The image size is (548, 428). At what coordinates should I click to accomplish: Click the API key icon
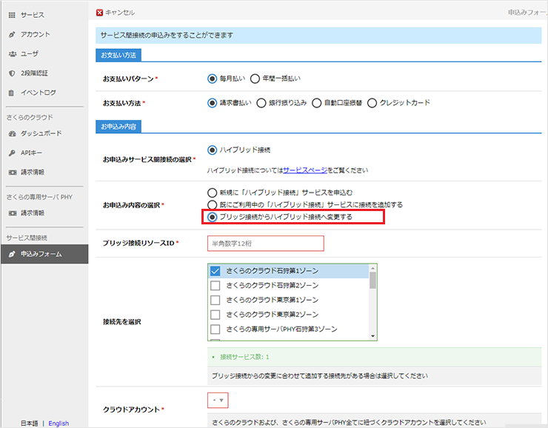12,153
